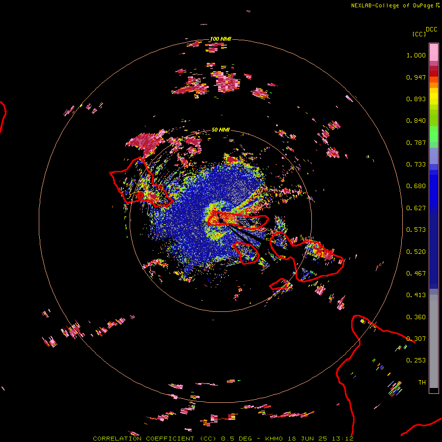Screen dimensions: 442x442
Task: Click the 0.733 value on color scale
Action: [x=416, y=165]
